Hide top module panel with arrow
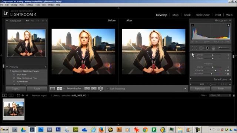237x133 pixels. pos(118,8)
